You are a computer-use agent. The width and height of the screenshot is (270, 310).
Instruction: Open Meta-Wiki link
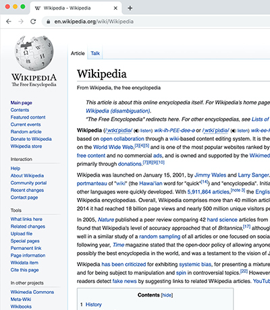tap(21, 299)
